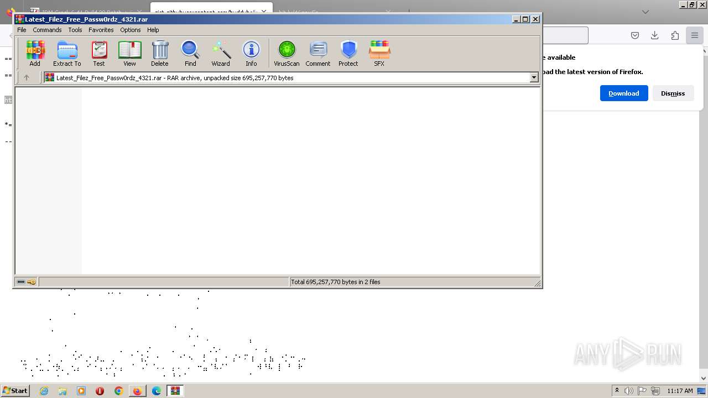Click the WinRAR resize grip corner
This screenshot has height=398, width=708.
(x=537, y=283)
